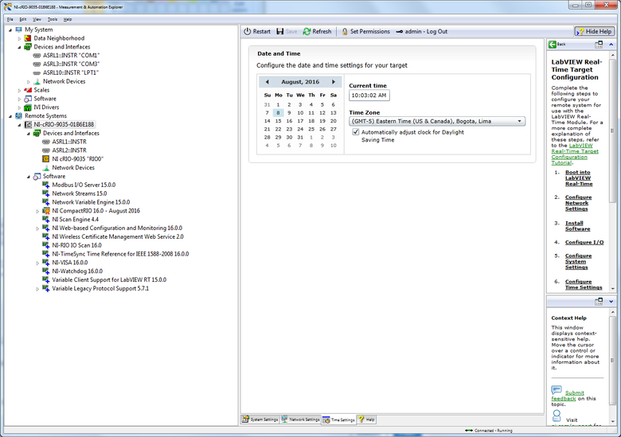Click the IVI Drivers icon
This screenshot has width=621, height=437.
pos(28,107)
